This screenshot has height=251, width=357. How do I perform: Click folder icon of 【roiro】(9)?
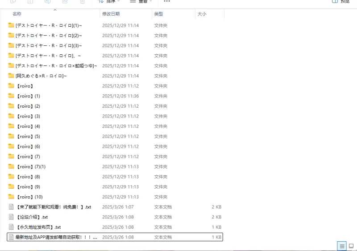pos(11,186)
